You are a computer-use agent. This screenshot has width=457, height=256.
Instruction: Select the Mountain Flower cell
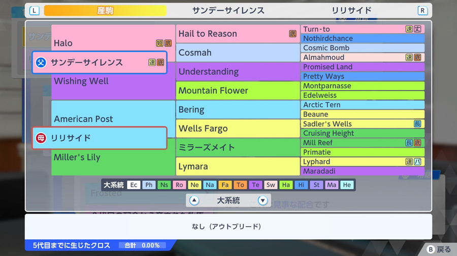point(238,91)
